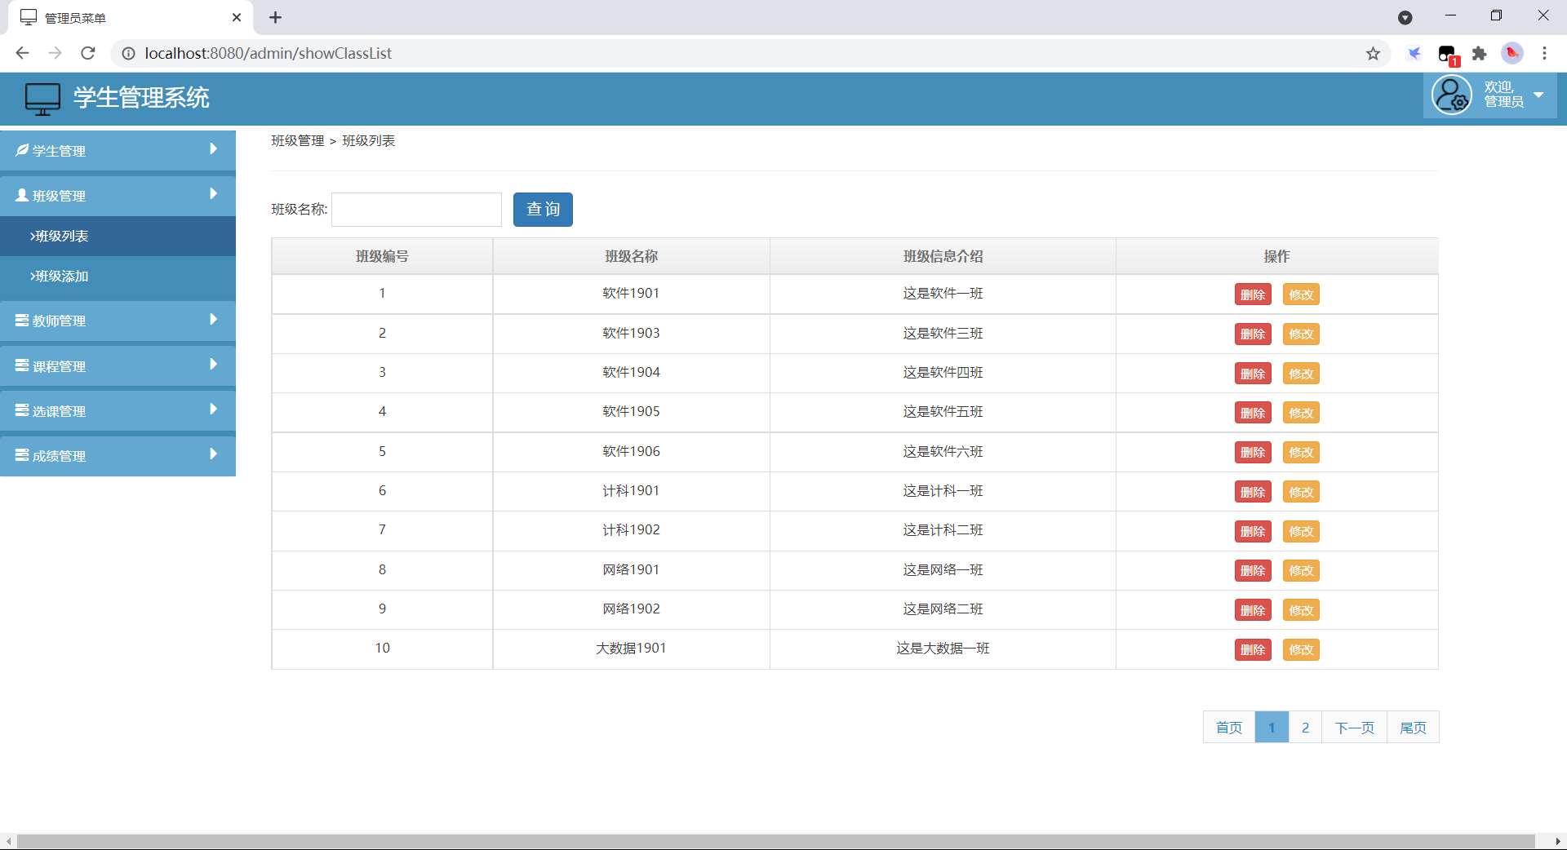Open the browser extensions puzzle icon

click(1479, 54)
